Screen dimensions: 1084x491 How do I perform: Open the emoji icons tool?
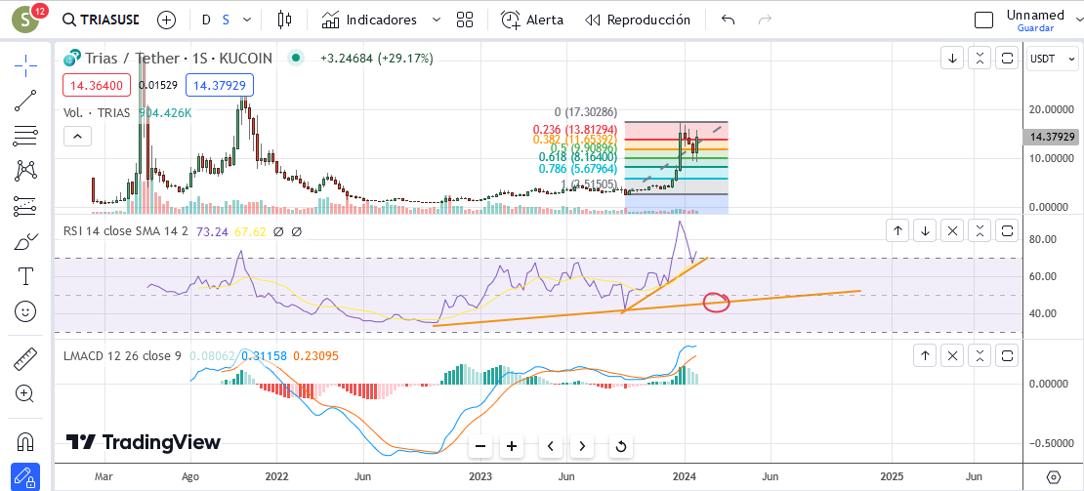point(25,311)
